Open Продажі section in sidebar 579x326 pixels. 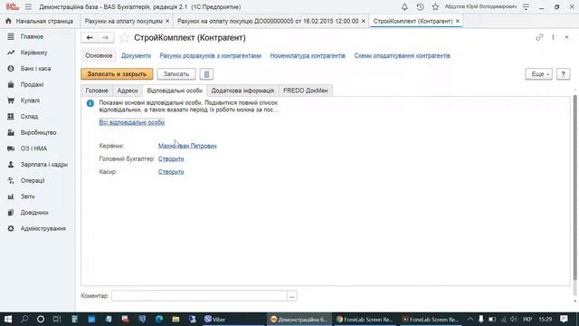(x=33, y=84)
